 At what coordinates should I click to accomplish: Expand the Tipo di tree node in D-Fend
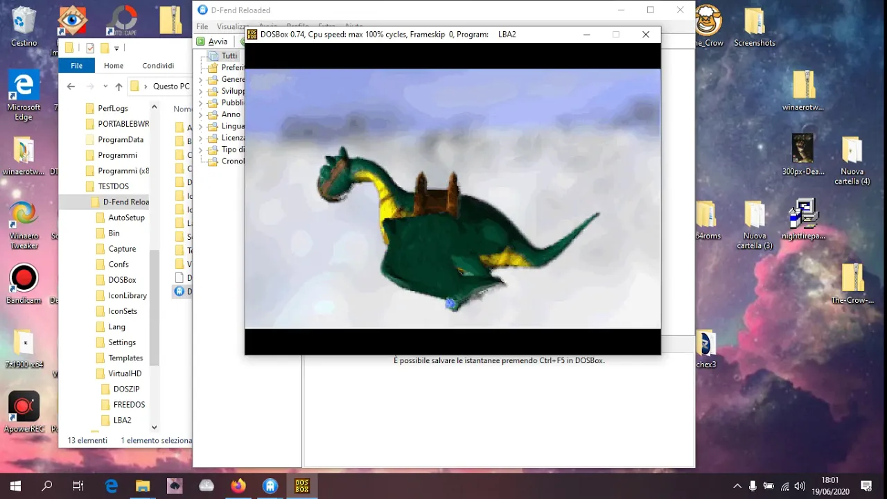pyautogui.click(x=200, y=150)
